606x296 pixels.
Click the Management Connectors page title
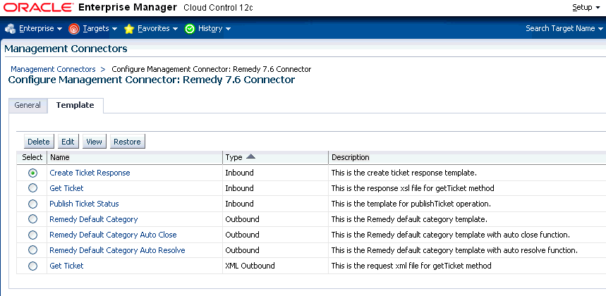(66, 49)
